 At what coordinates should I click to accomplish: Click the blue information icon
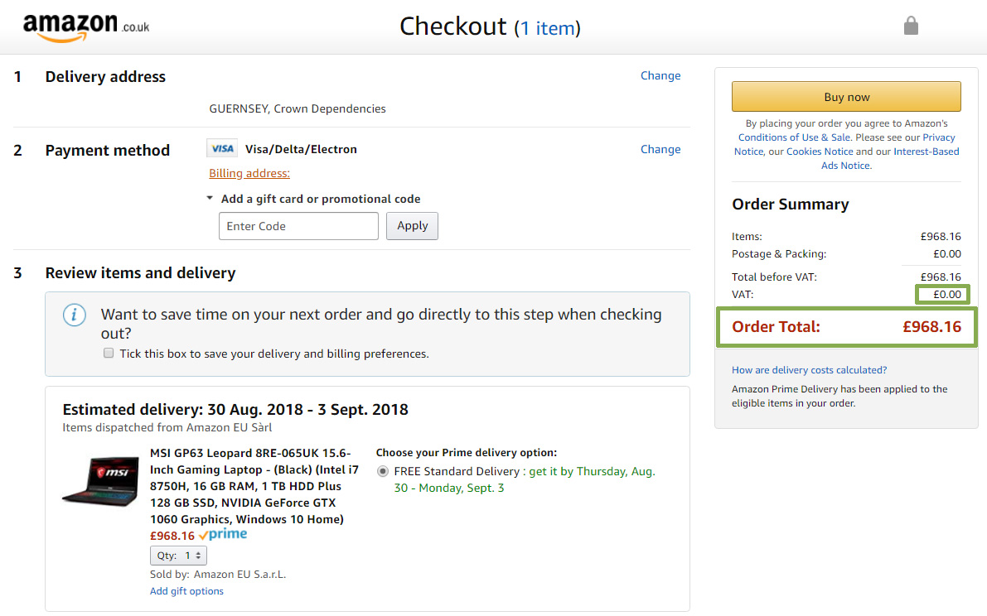pos(75,315)
